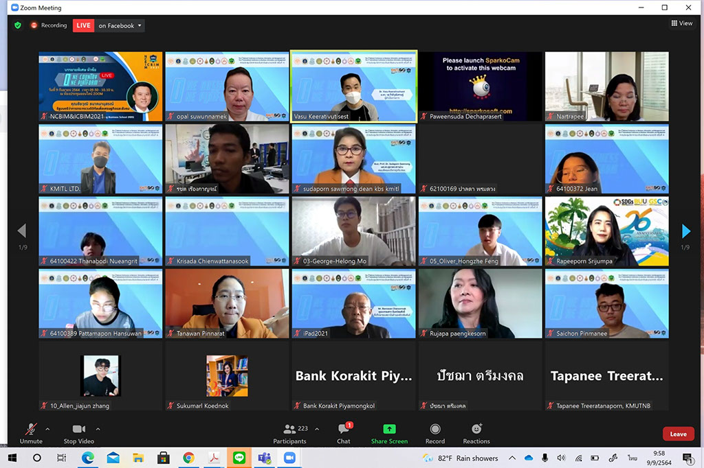Viewport: 704px width, 468px height.
Task: Click the 64100372 Jean name label
Action: 577,189
